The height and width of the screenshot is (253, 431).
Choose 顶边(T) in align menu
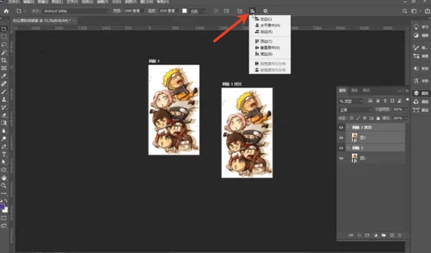coord(270,41)
